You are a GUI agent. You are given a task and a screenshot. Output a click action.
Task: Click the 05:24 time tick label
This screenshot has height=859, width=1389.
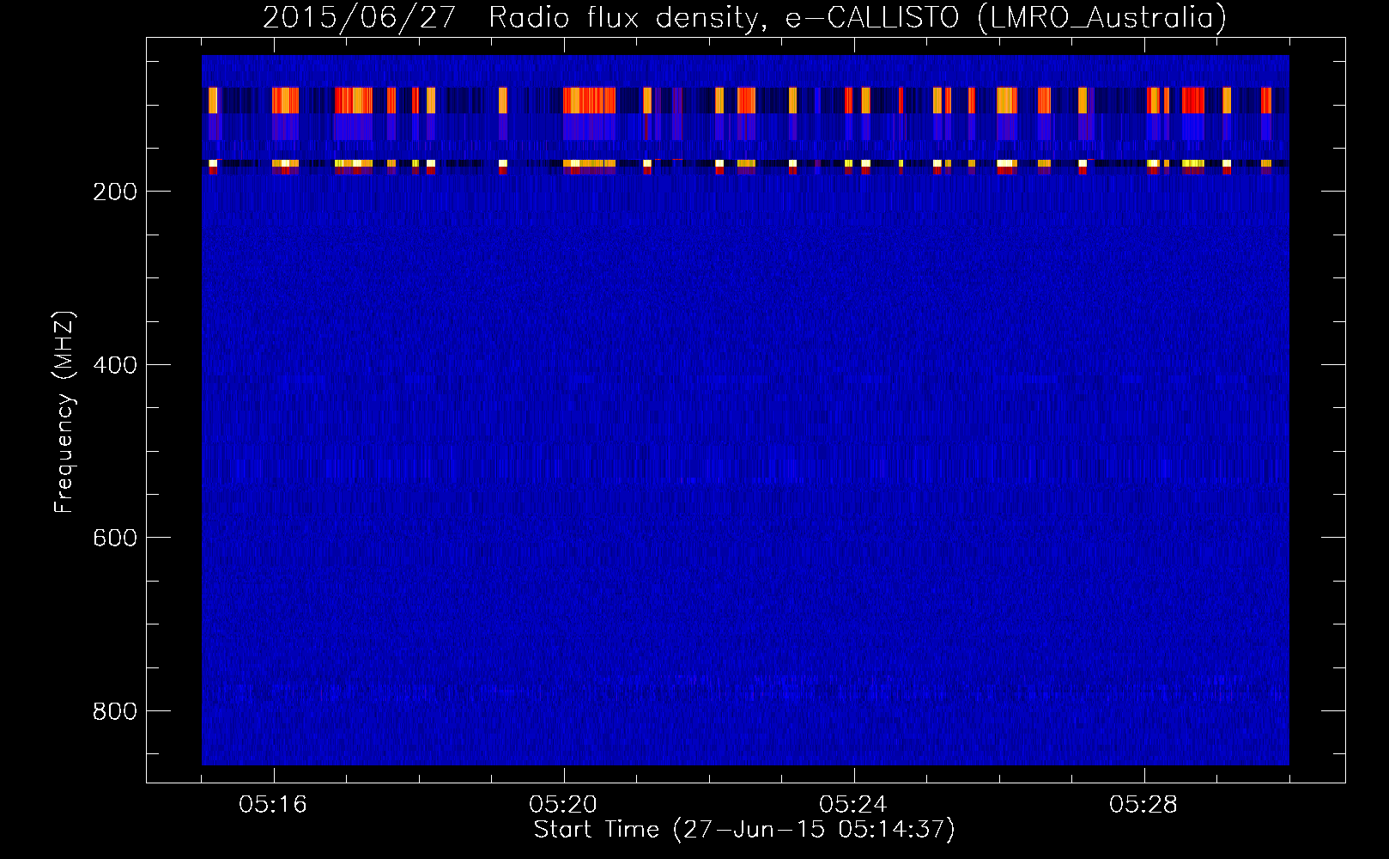pyautogui.click(x=853, y=805)
